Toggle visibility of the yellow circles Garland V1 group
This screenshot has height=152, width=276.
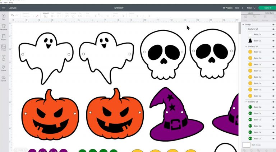273,46
